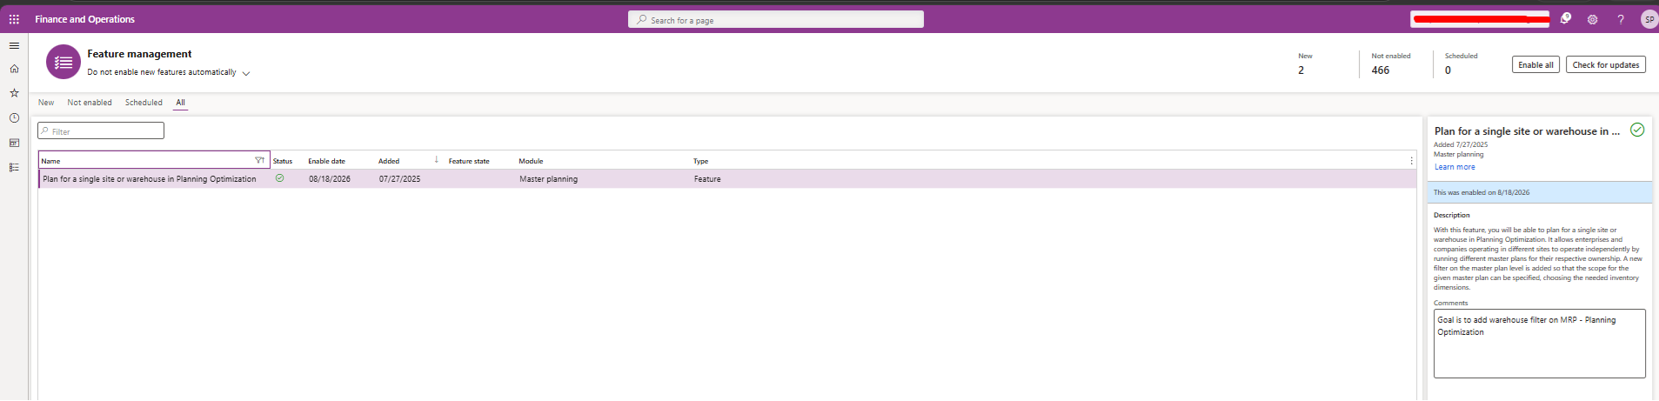The width and height of the screenshot is (1659, 401).
Task: Click the Status column header
Action: point(283,161)
